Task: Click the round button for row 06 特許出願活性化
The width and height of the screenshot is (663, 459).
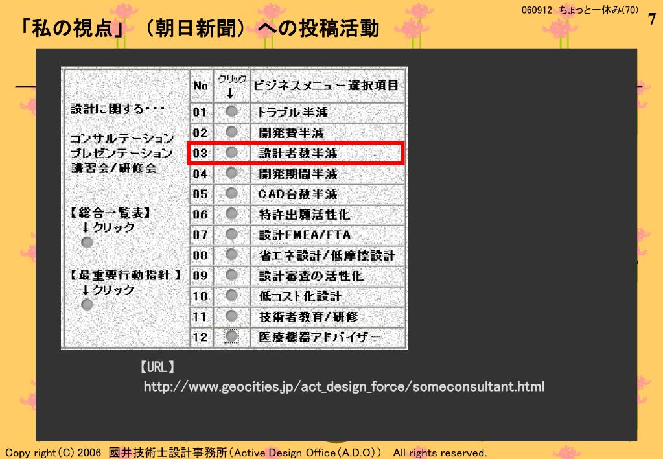Action: pyautogui.click(x=231, y=214)
